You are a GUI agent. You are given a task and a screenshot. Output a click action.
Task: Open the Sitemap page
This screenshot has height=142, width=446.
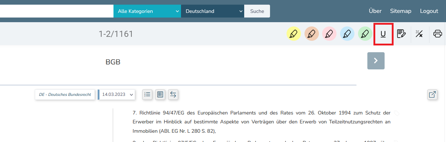[401, 11]
